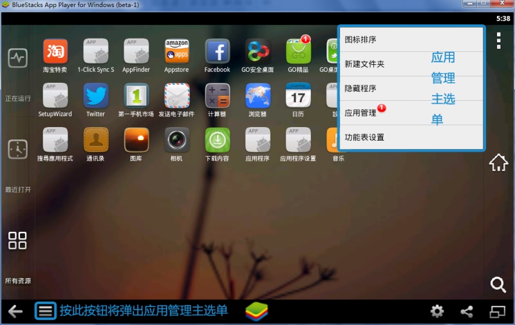Open the calendar app showing 17
The image size is (515, 325).
click(x=298, y=96)
